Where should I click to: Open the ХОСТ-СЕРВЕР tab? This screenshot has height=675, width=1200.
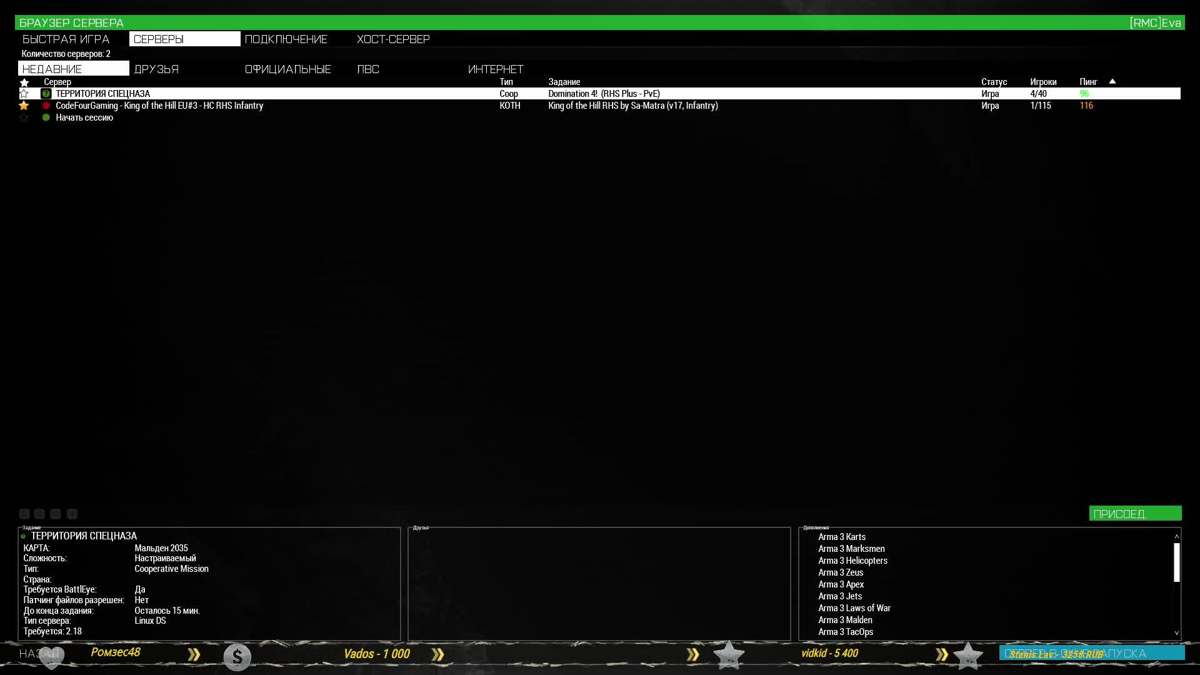click(393, 39)
